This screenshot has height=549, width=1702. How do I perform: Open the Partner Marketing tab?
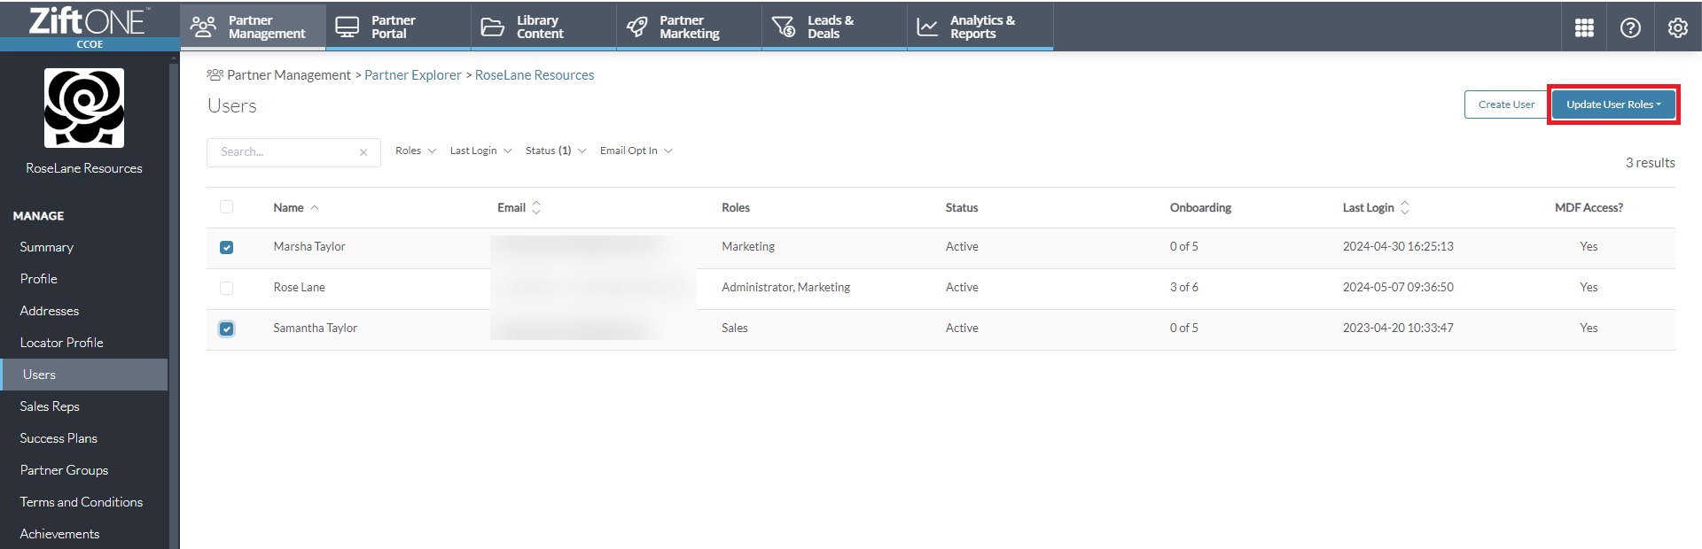[x=689, y=27]
